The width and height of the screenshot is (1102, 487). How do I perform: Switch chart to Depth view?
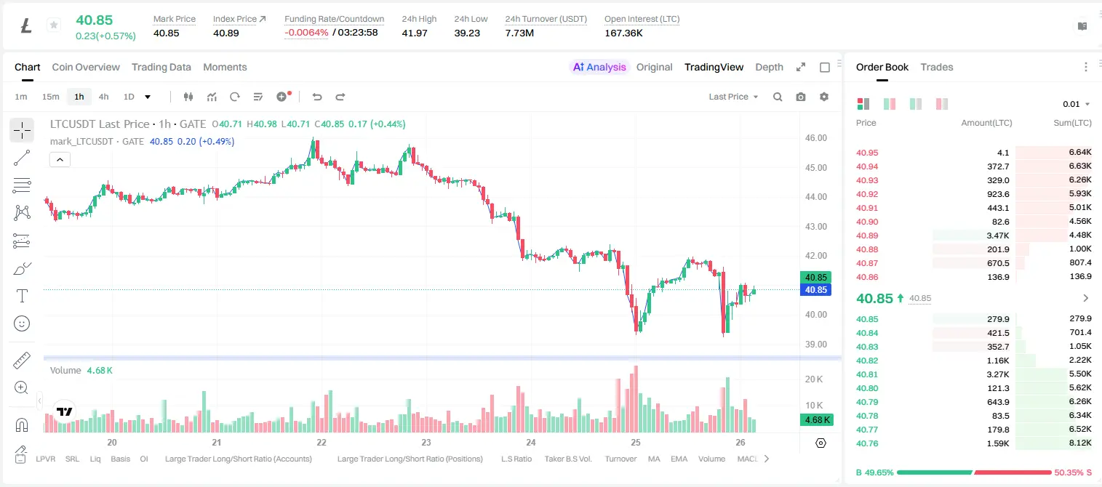(769, 67)
